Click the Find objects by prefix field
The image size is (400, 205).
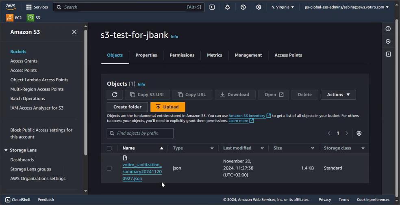coord(140,133)
